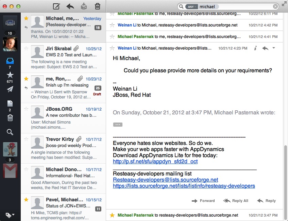Expand the quoted text ellipsis
Screen dimensions: 288x221
click(x=118, y=125)
